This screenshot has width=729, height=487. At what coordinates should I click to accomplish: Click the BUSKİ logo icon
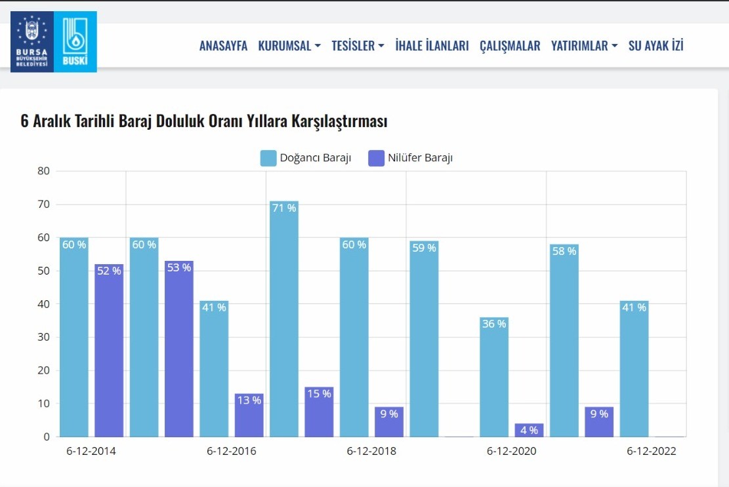(75, 41)
